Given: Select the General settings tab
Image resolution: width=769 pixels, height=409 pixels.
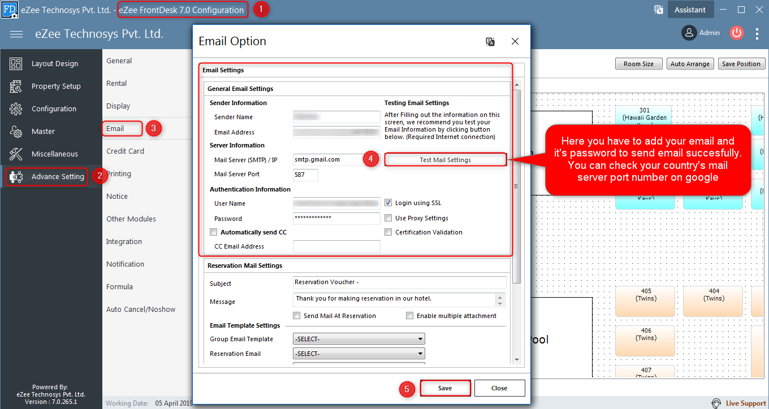Looking at the screenshot, I should [119, 61].
